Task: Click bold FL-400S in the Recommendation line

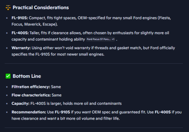Action: click(x=163, y=112)
